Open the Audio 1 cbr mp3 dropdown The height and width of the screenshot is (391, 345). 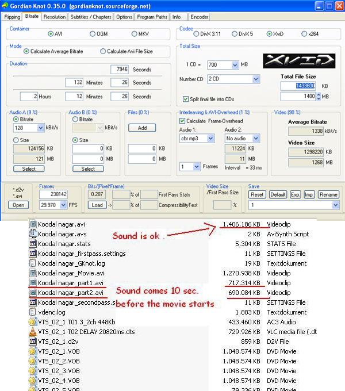[210, 138]
